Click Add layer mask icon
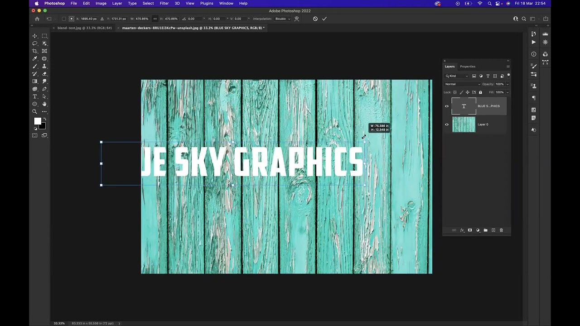The height and width of the screenshot is (326, 580). coord(470,230)
